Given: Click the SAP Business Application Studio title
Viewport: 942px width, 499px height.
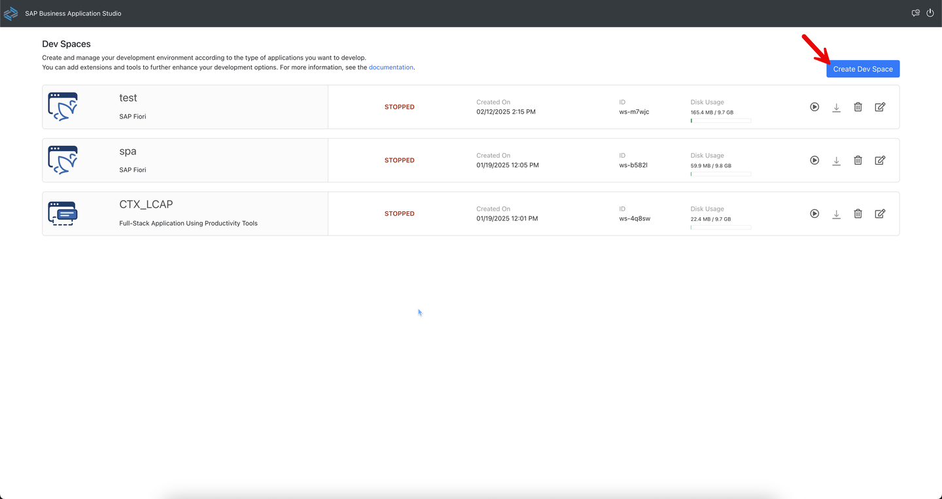Looking at the screenshot, I should pyautogui.click(x=73, y=13).
